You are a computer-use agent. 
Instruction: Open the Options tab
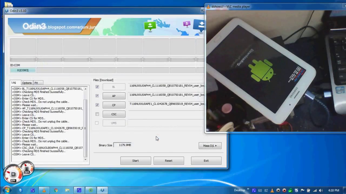coord(27,83)
